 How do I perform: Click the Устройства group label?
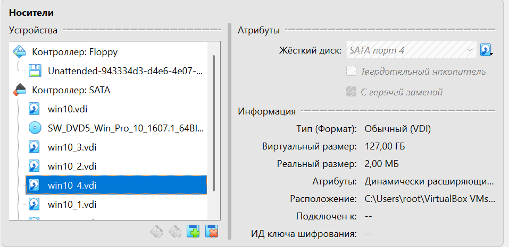[33, 30]
